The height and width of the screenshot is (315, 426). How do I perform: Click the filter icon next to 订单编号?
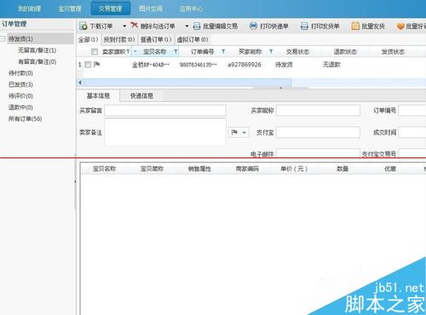pyautogui.click(x=223, y=51)
